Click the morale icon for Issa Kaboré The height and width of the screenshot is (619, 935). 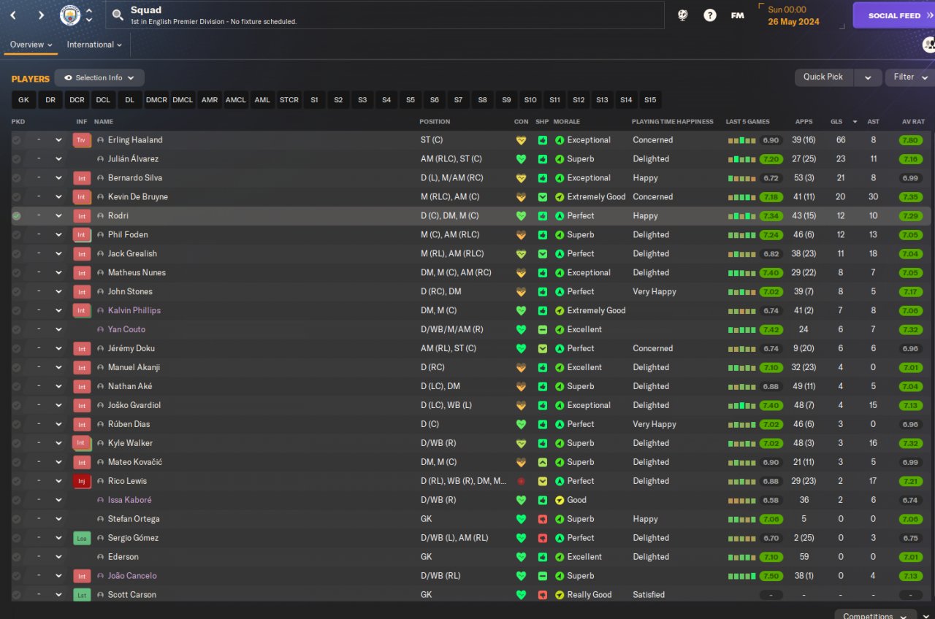(560, 501)
